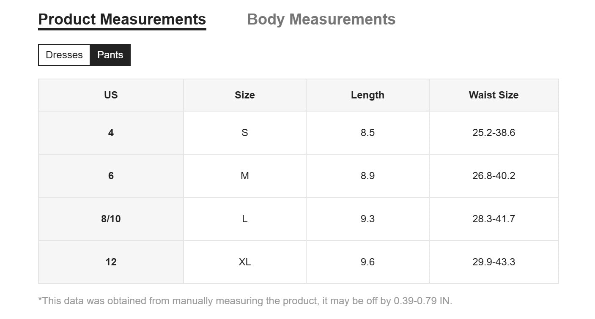Select the US size 12 row cell
This screenshot has width=595, height=319.
coord(111,262)
